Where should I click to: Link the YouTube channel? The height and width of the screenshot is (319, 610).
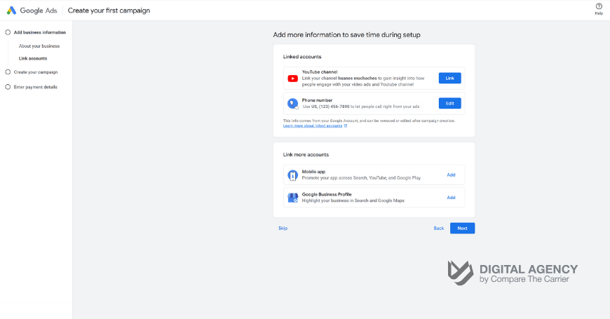click(x=449, y=79)
